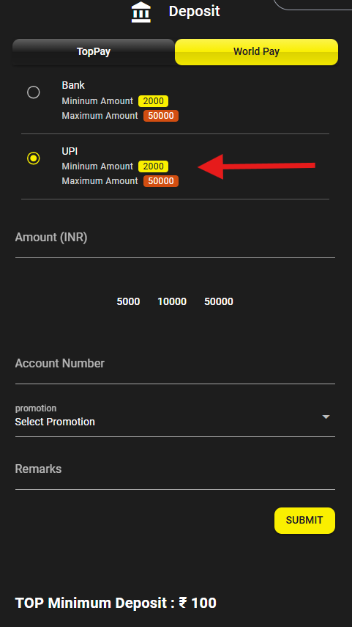Viewport: 352px width, 627px height.
Task: Click the UPI minimum amount 2000 badge
Action: tap(153, 166)
